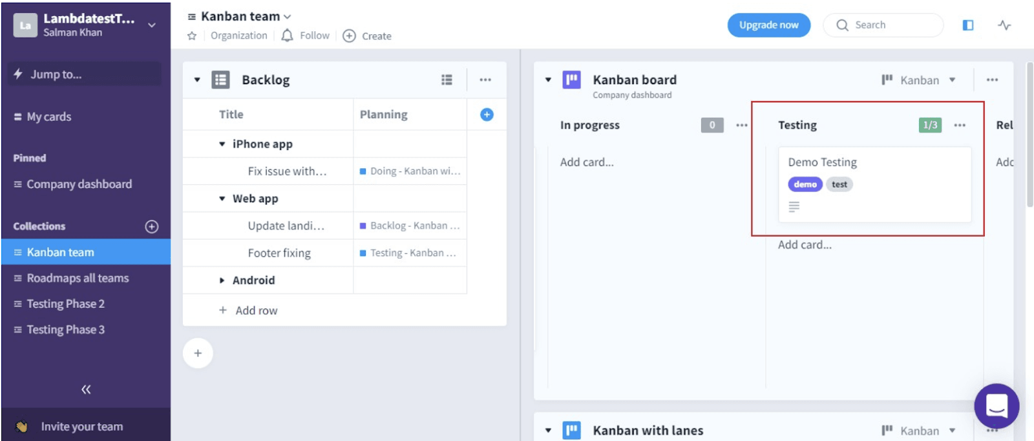
Task: Click the Title column header
Action: tap(231, 114)
